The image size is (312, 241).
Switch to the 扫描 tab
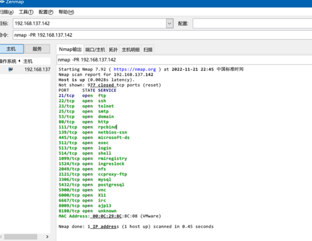(x=148, y=49)
